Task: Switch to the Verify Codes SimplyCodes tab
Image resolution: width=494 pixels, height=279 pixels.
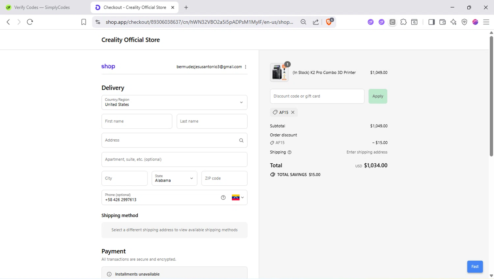Action: [x=42, y=7]
